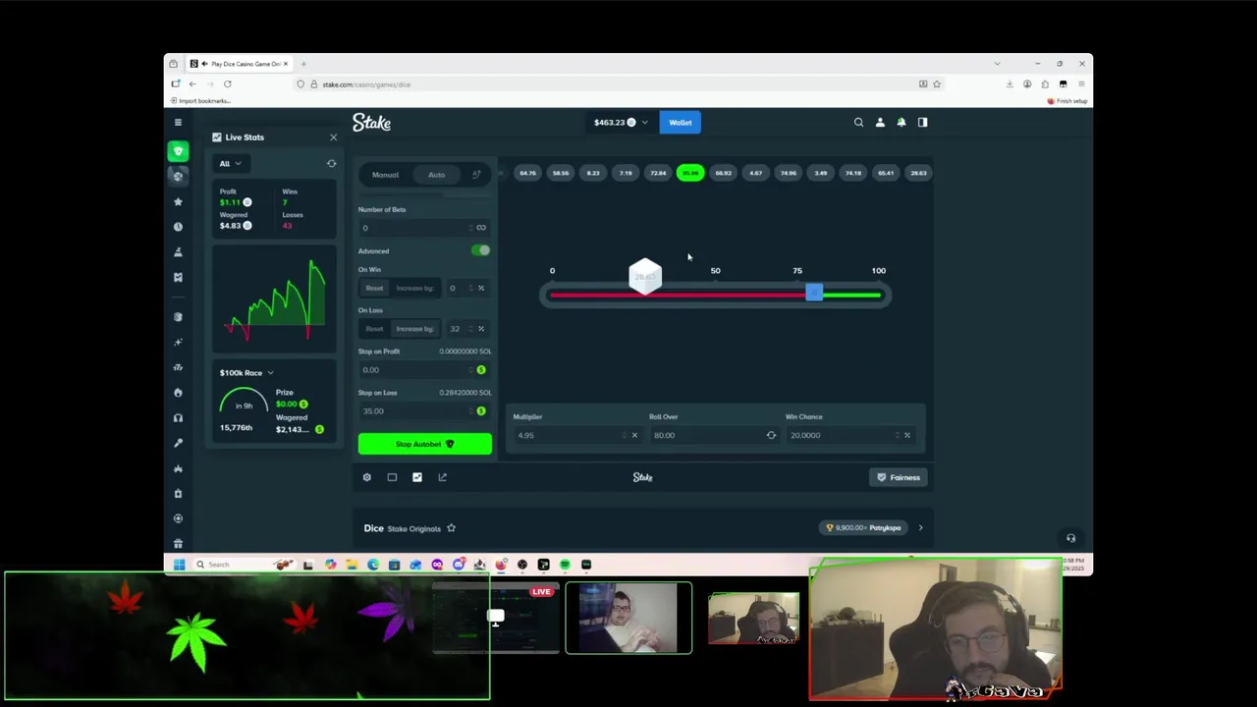
Task: Open Favourites star in sidebar
Action: click(x=178, y=201)
